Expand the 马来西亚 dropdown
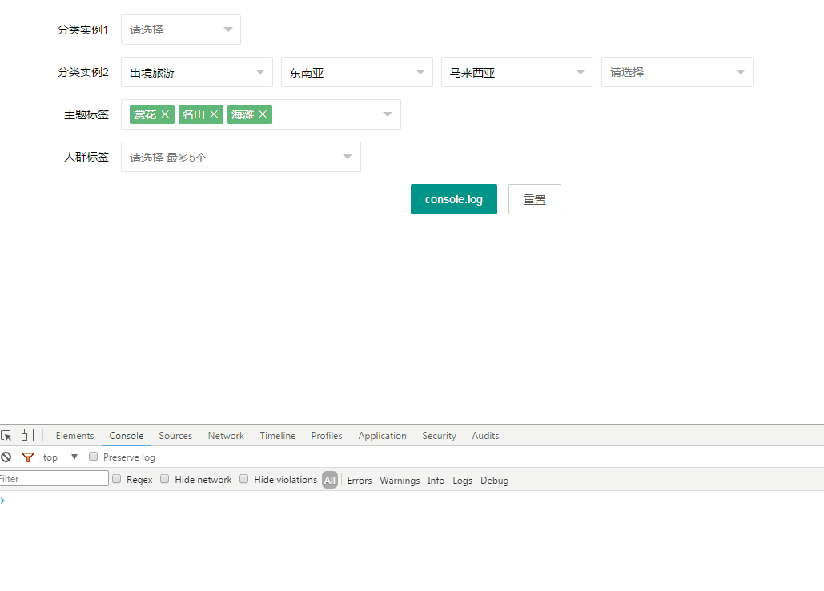 point(517,72)
